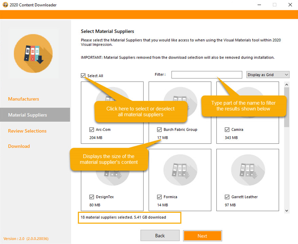Toggle the Select All checkbox
The image size is (298, 244).
[x=83, y=76]
